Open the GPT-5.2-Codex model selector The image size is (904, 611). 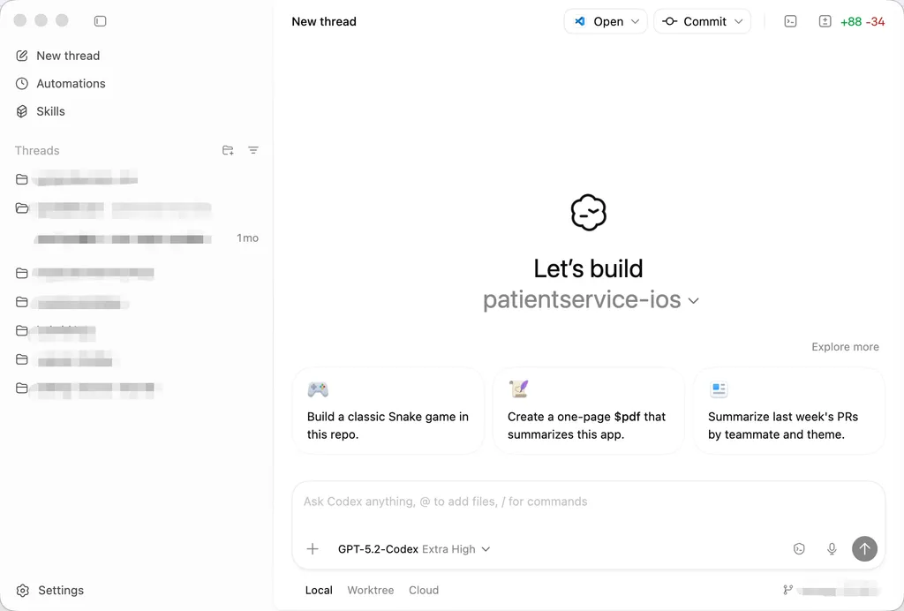tap(413, 549)
